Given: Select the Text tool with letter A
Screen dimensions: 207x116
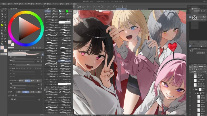Looking at the screenshot, I should (x=2, y=42).
